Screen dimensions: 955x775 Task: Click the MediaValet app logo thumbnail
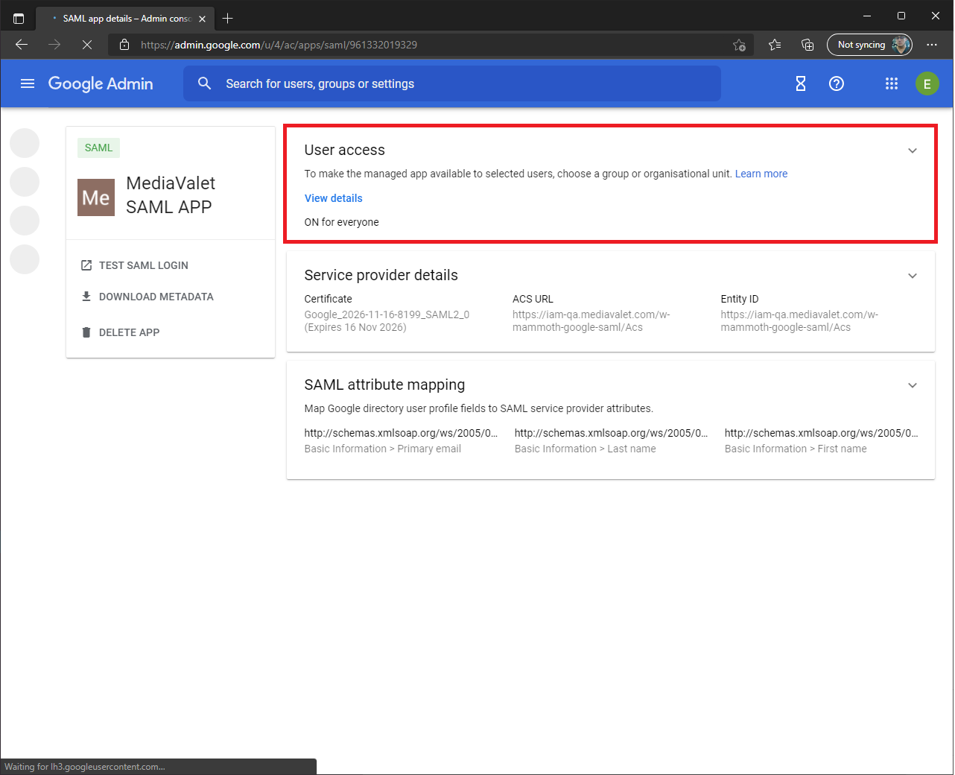pos(96,197)
